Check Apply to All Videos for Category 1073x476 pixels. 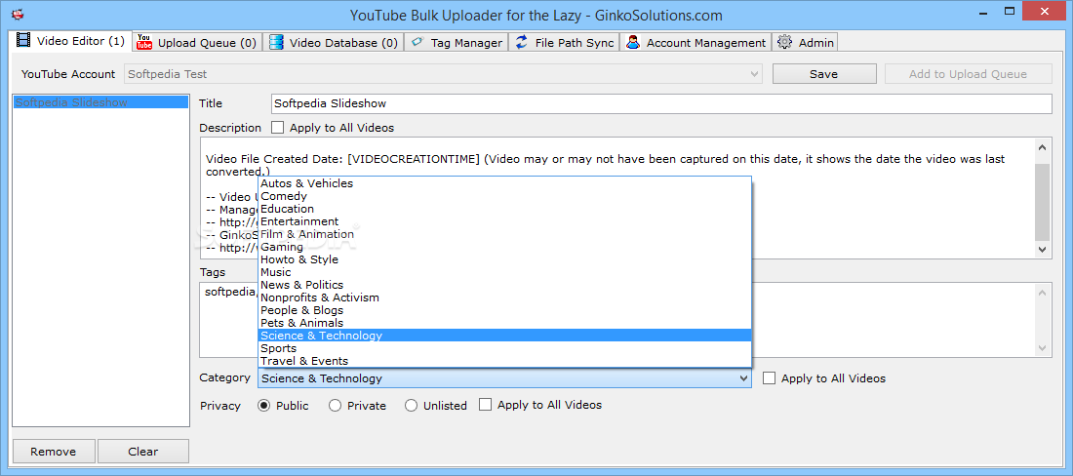click(x=770, y=378)
